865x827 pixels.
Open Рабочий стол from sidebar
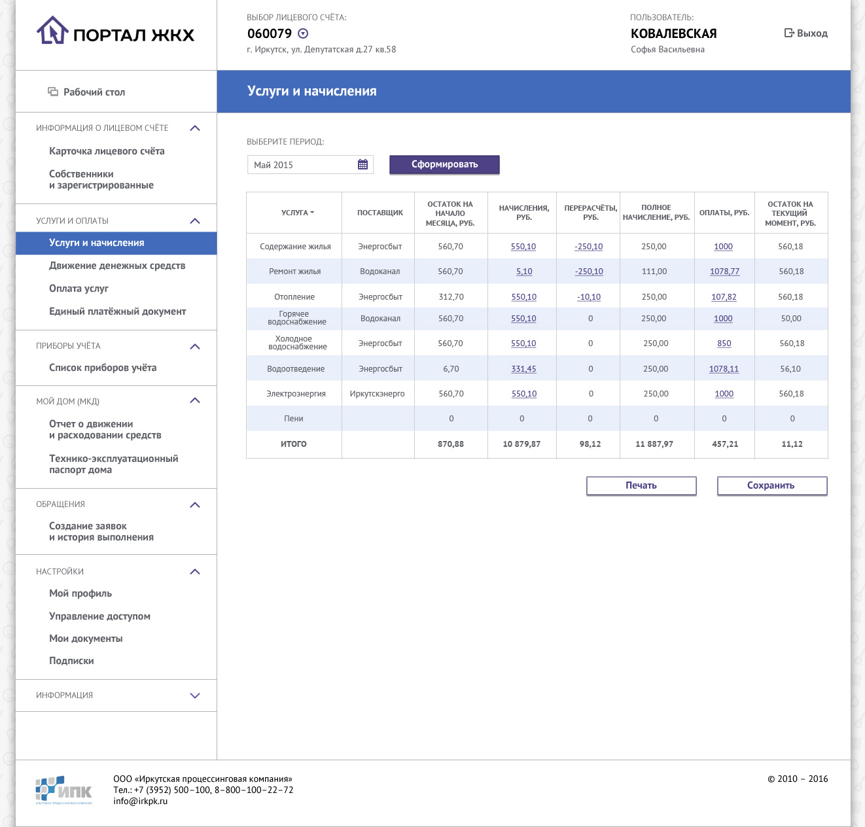(94, 92)
